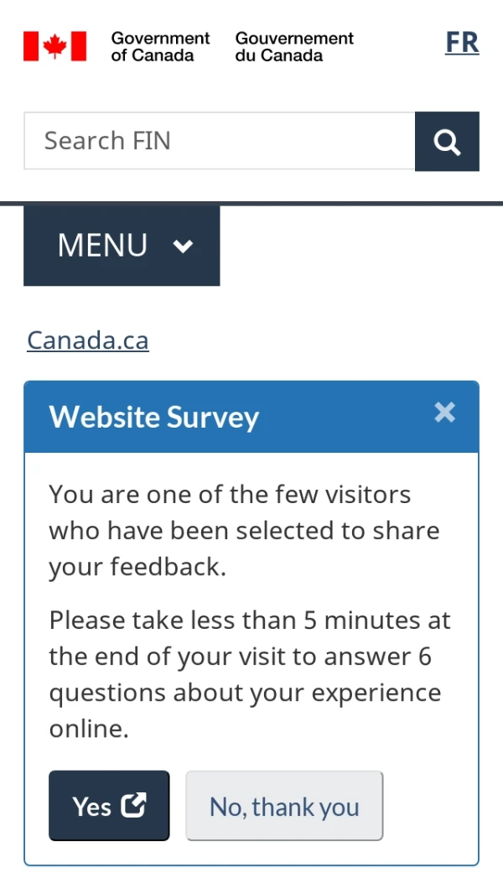Focus the Search FIN input field
503x893 pixels.
click(x=220, y=141)
